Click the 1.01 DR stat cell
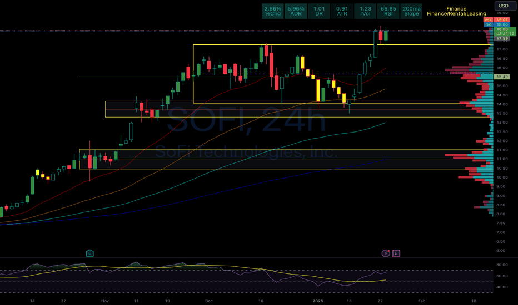 (319, 11)
